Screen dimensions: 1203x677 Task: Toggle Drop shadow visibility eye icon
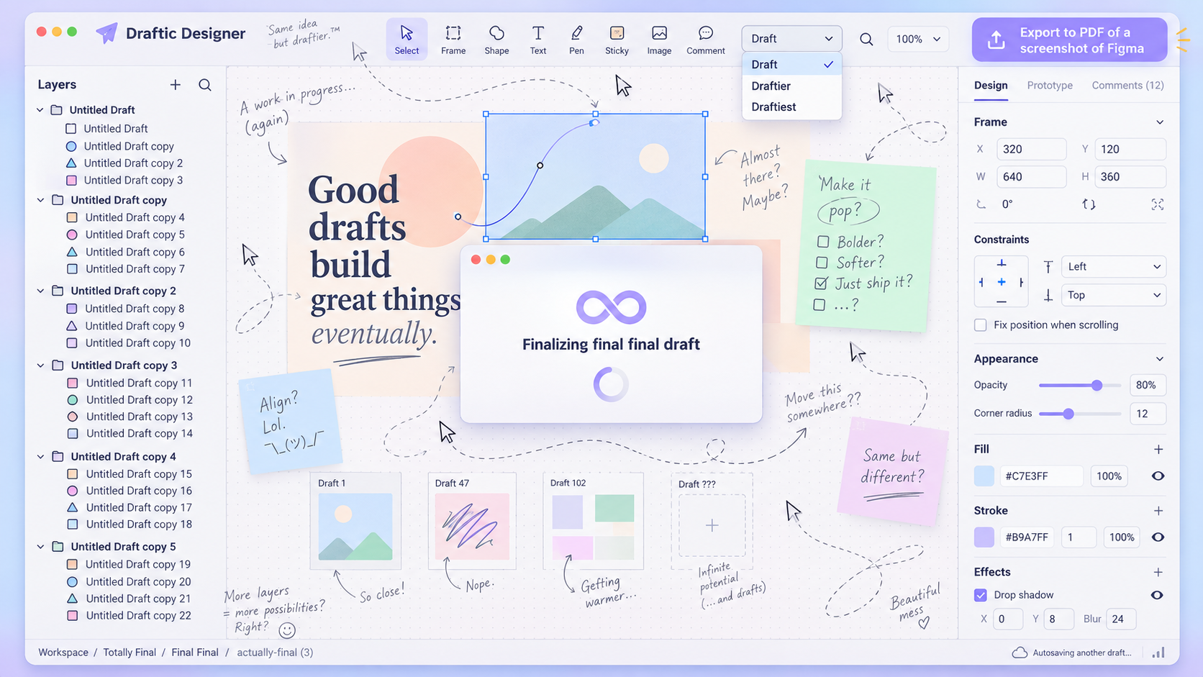1157,595
